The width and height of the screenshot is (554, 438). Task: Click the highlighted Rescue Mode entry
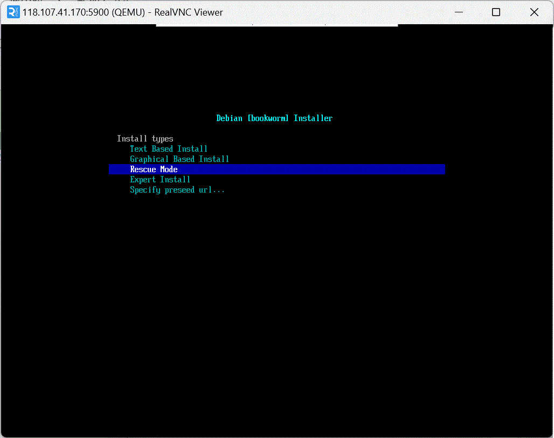point(154,169)
